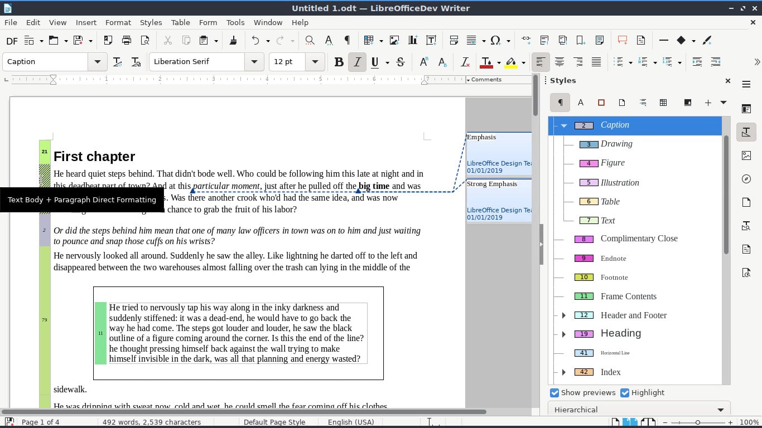Click the Undo arrow icon

click(x=255, y=40)
